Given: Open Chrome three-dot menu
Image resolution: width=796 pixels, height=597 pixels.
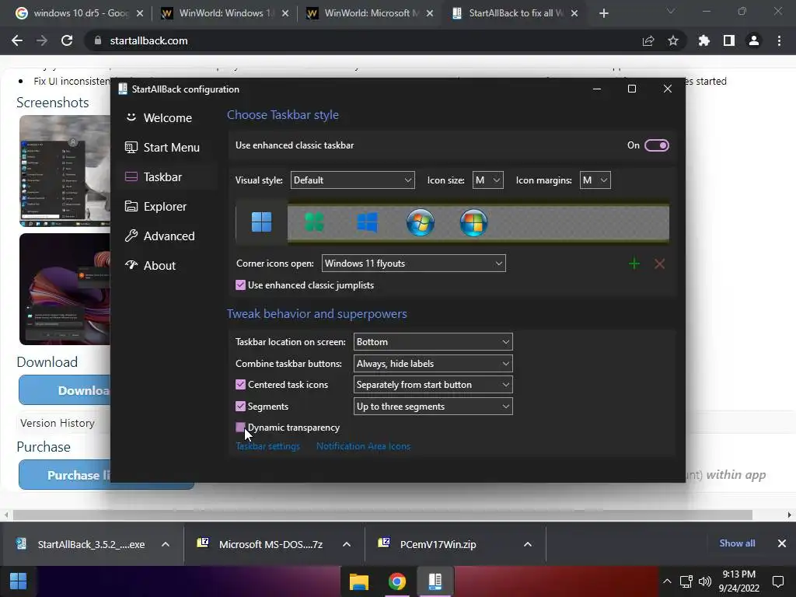Looking at the screenshot, I should pos(779,40).
